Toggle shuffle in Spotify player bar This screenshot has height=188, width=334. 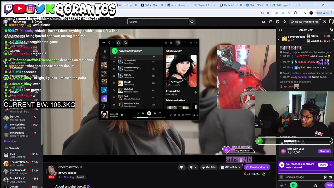pyautogui.click(x=138, y=114)
